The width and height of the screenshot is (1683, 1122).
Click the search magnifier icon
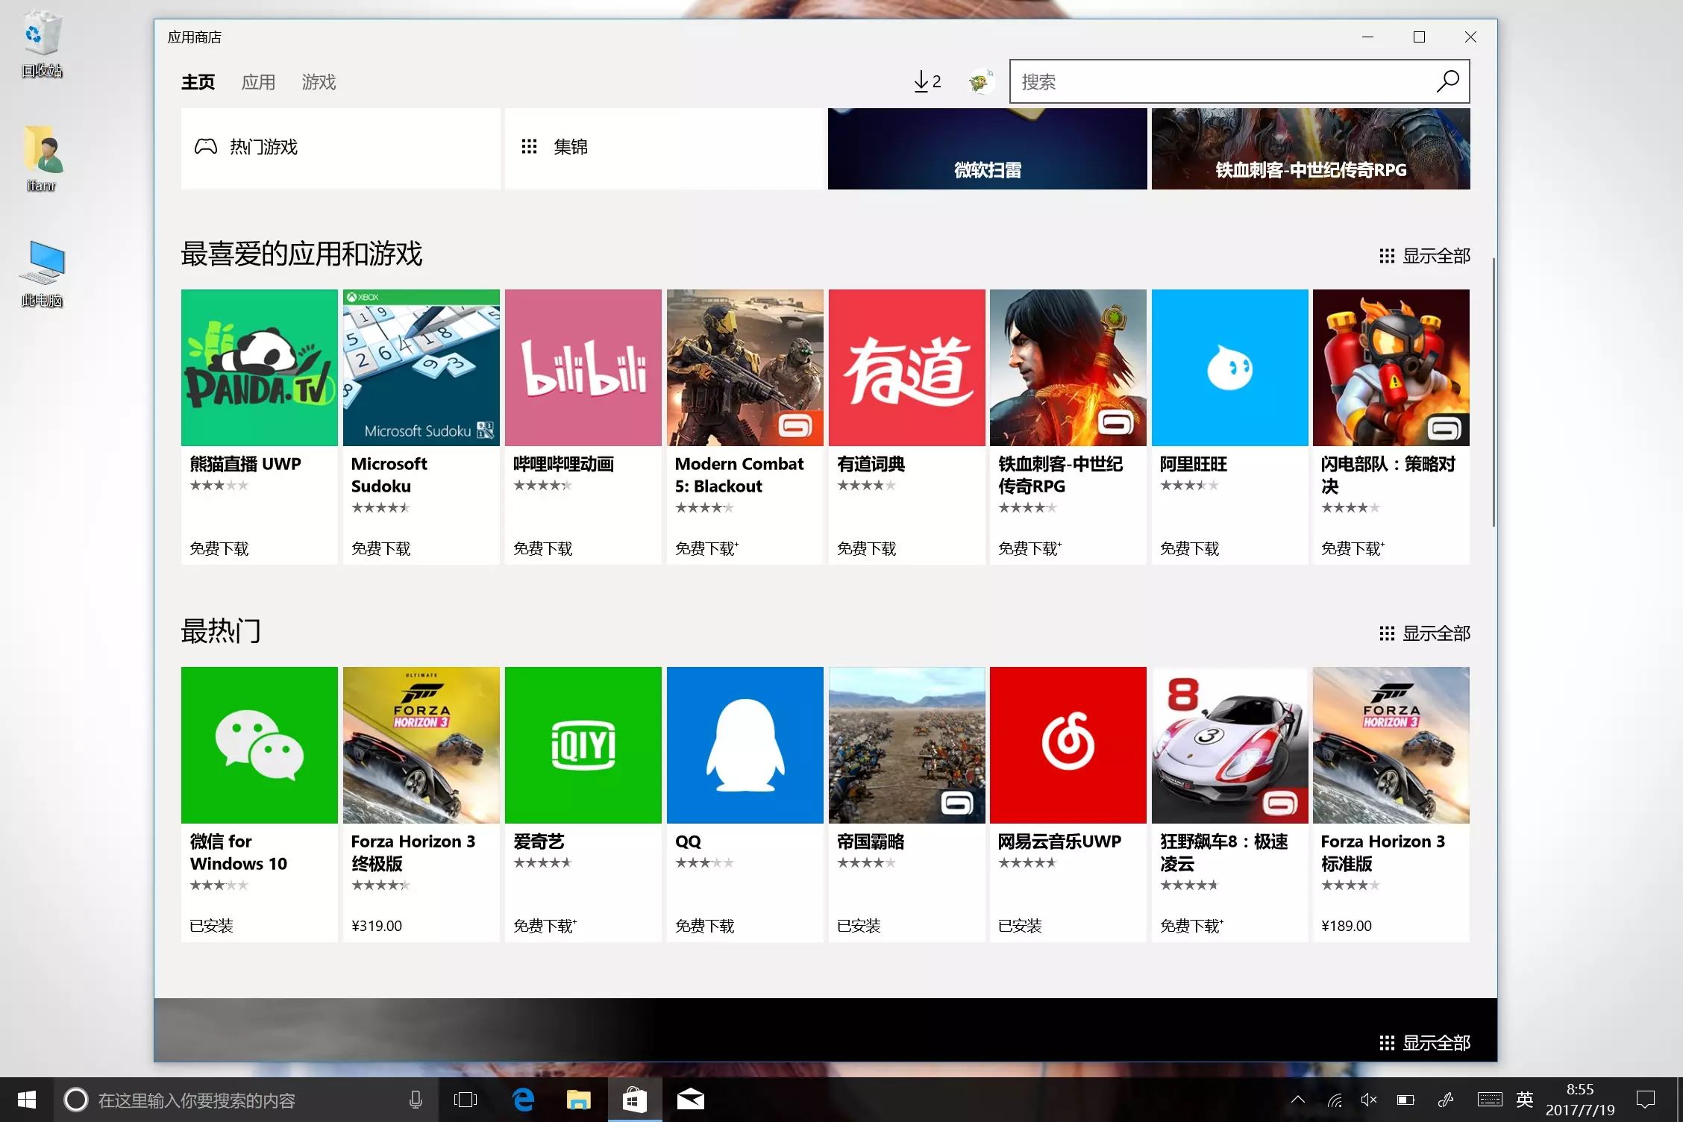point(1447,81)
